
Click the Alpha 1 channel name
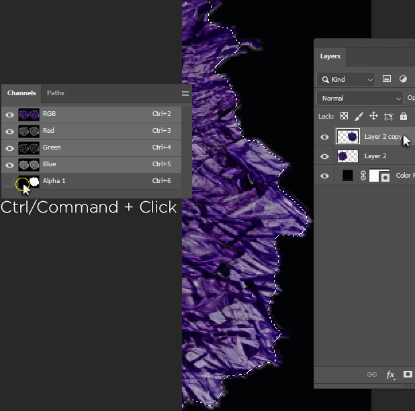pos(54,181)
